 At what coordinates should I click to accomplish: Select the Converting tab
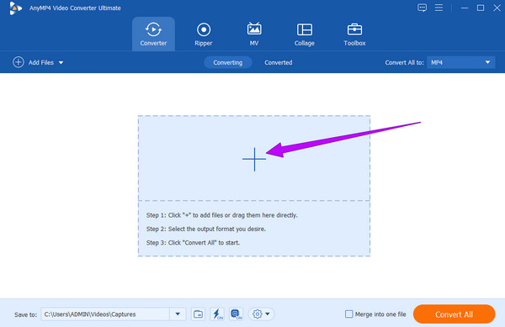click(x=228, y=62)
